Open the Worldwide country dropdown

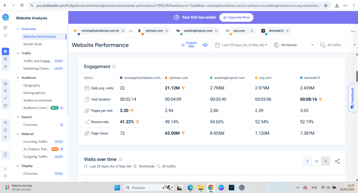click(x=294, y=45)
